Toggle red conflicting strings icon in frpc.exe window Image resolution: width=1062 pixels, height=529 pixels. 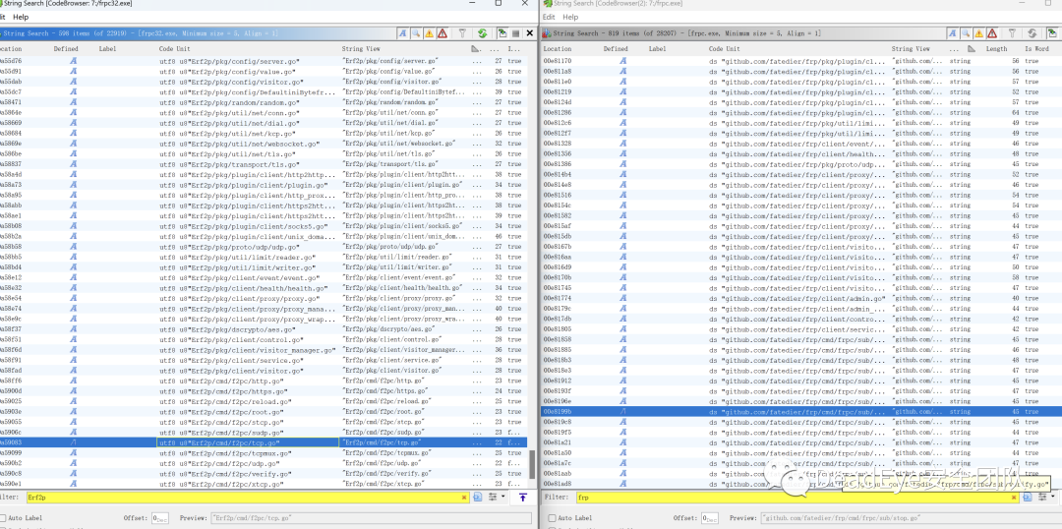pyautogui.click(x=991, y=32)
